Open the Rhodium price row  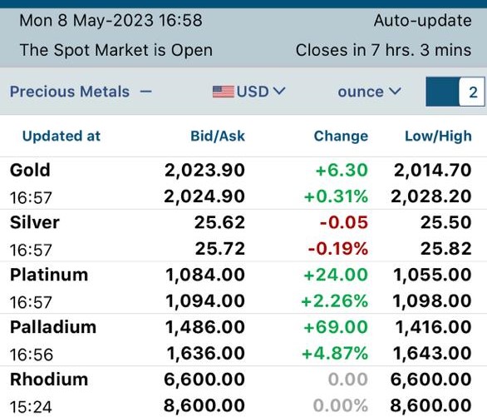243,392
